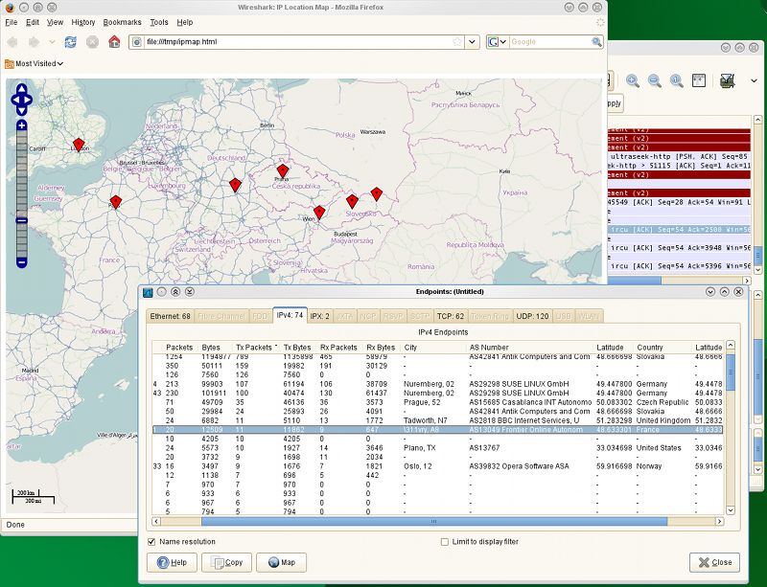The width and height of the screenshot is (767, 587).
Task: Pan the map north with the up arrow
Action: click(21, 88)
